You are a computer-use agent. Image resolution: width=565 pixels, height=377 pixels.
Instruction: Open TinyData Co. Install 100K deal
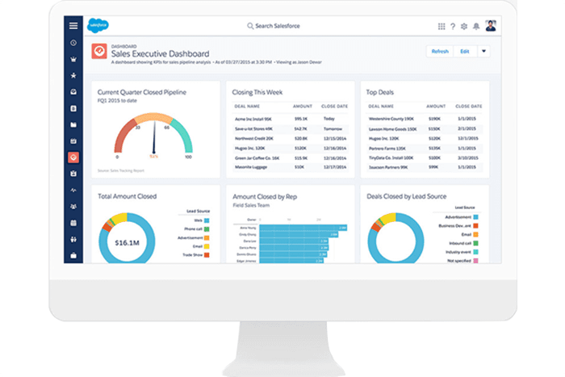pos(391,158)
